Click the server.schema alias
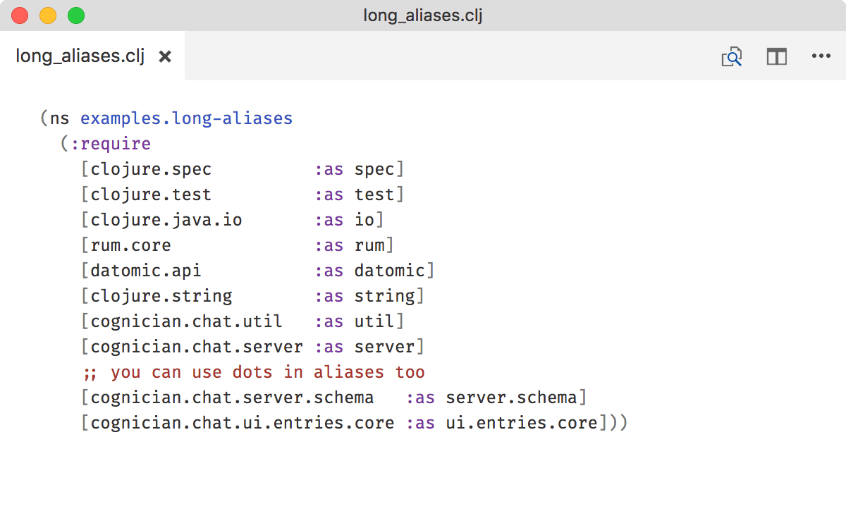 point(511,398)
